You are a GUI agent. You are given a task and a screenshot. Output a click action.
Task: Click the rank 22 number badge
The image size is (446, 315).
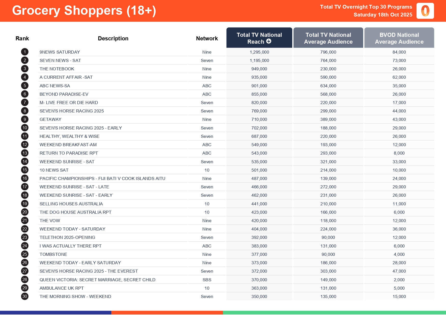[25, 229]
